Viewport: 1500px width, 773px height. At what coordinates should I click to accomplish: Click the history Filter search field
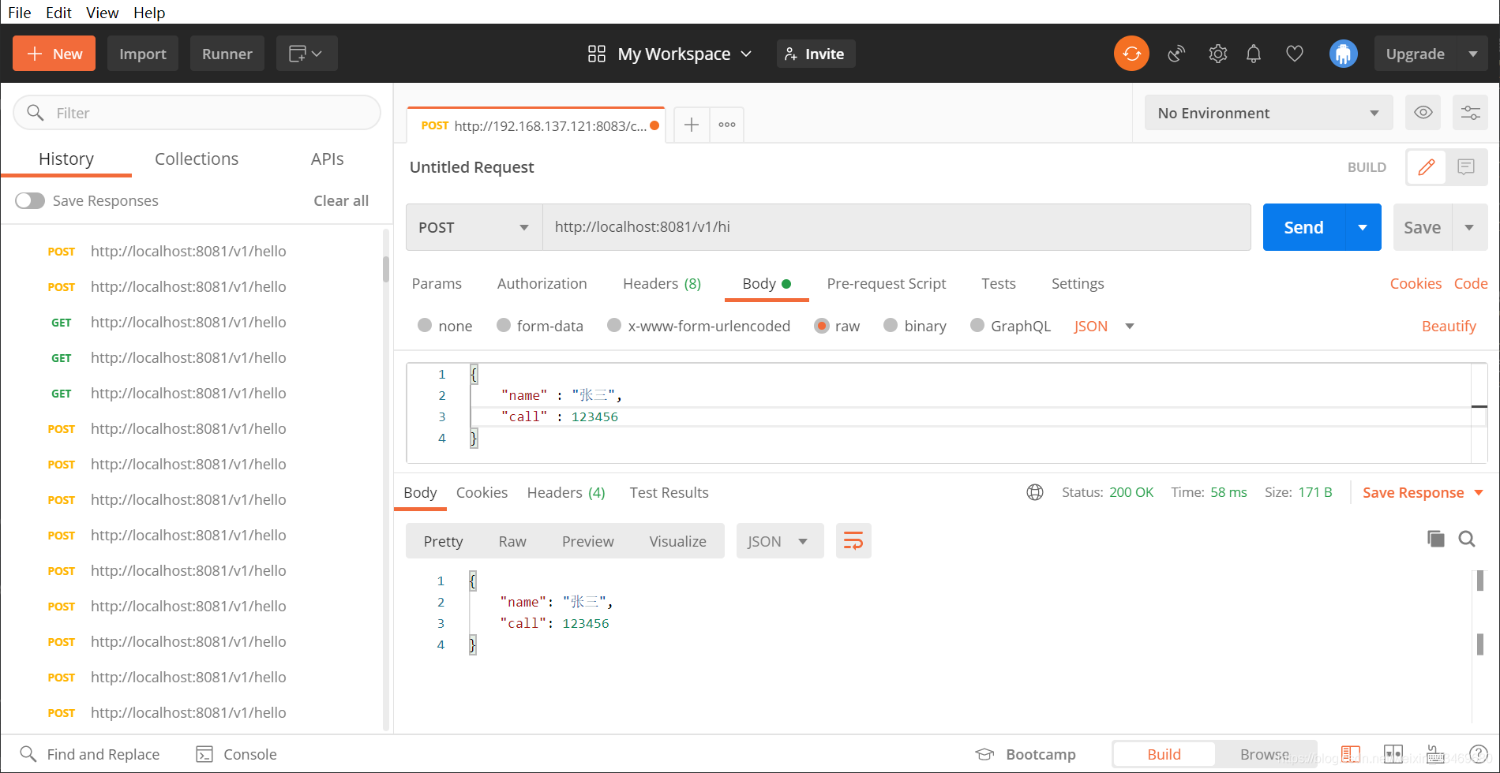(x=197, y=113)
